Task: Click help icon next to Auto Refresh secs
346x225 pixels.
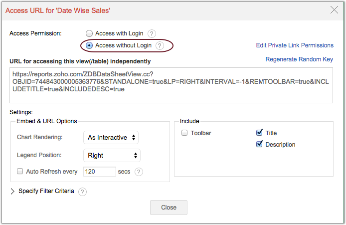Action: coord(139,172)
